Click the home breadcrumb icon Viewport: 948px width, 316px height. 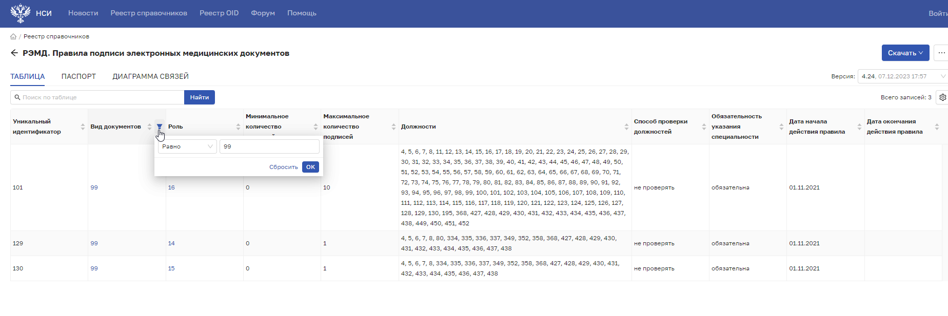[x=13, y=36]
